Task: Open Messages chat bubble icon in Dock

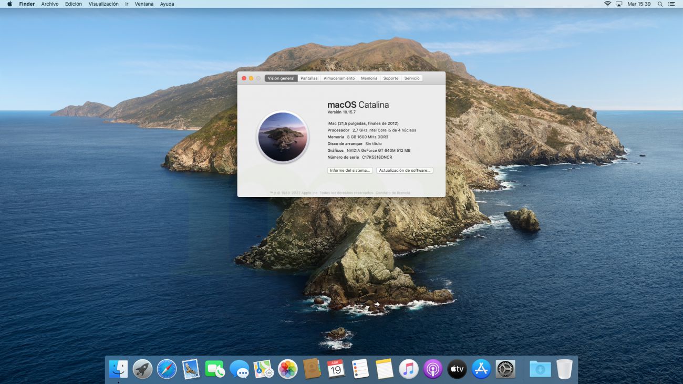Action: (240, 369)
